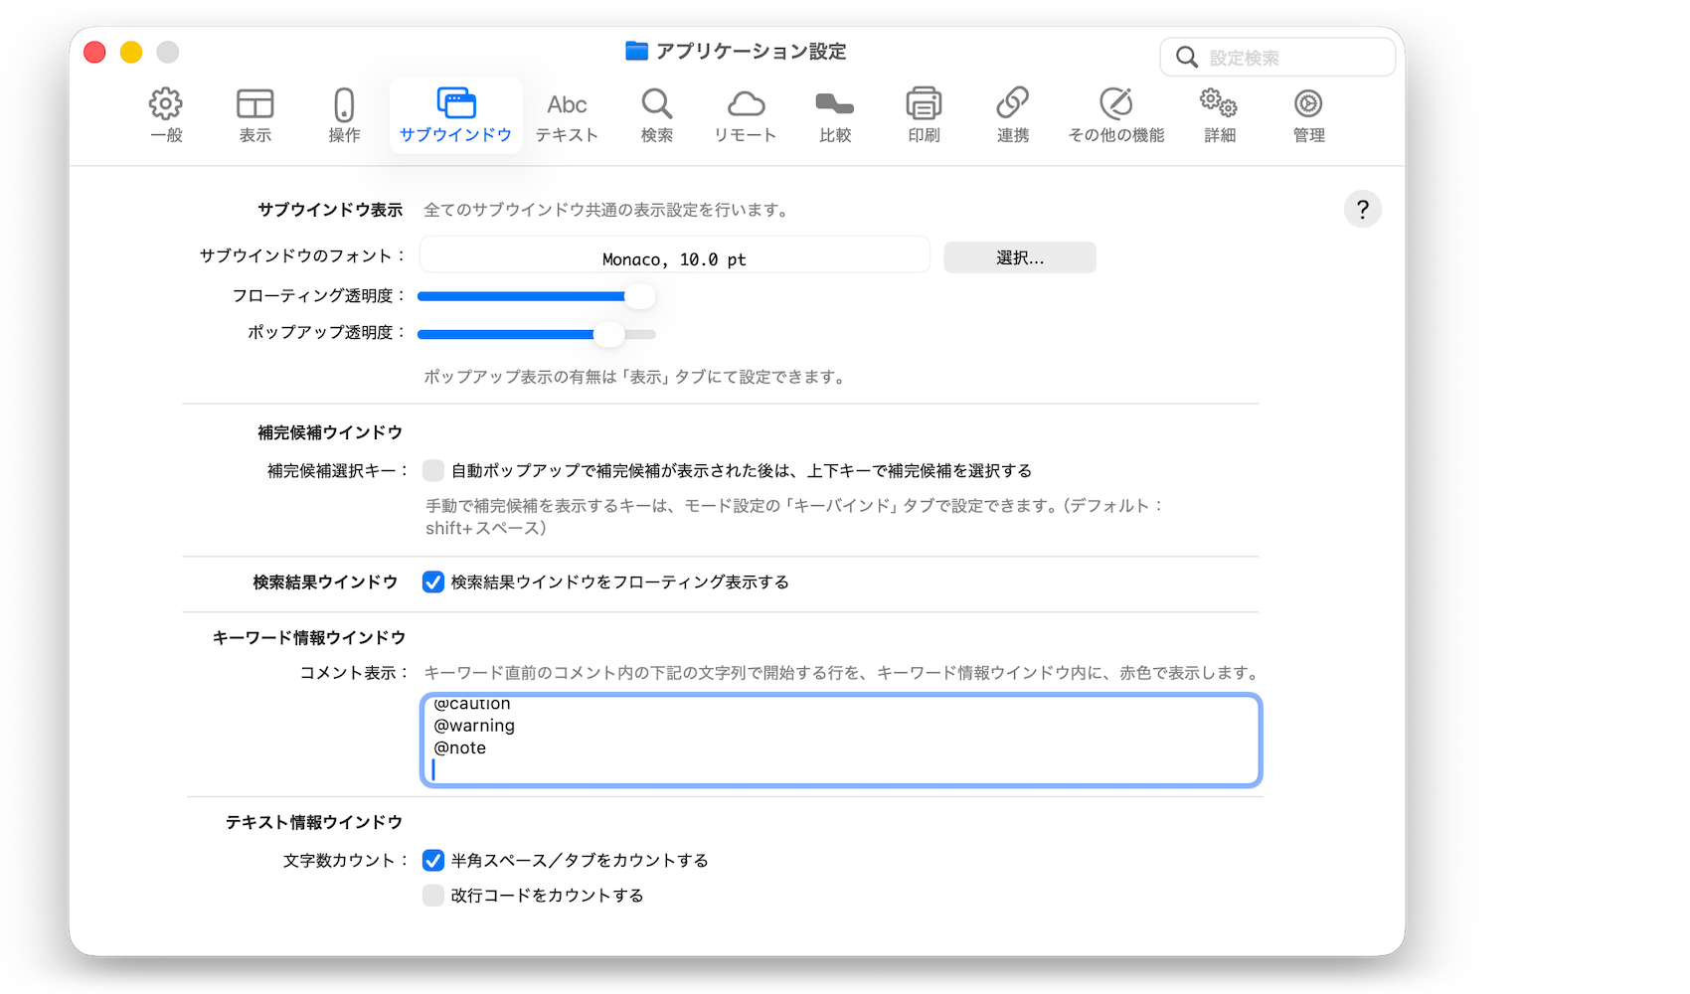Screen dimensions: 1690x994
Task: Open その他の機能 (Other features) pane
Action: [x=1115, y=114]
